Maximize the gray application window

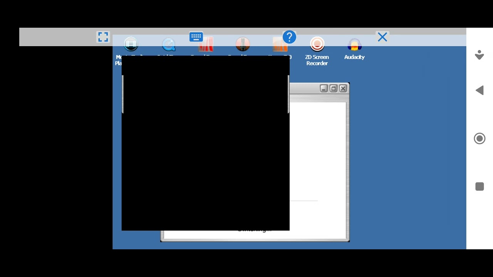[x=334, y=88]
